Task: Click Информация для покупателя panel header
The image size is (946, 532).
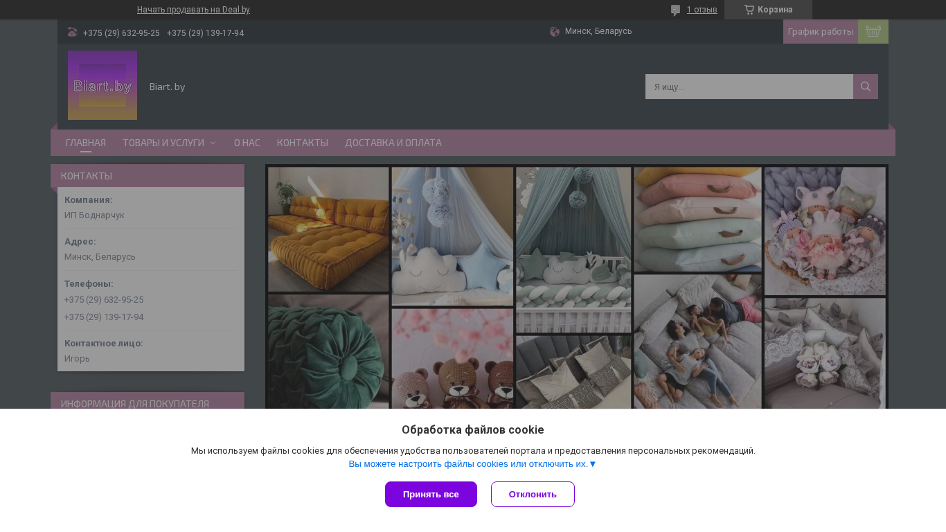Action: pyautogui.click(x=148, y=401)
